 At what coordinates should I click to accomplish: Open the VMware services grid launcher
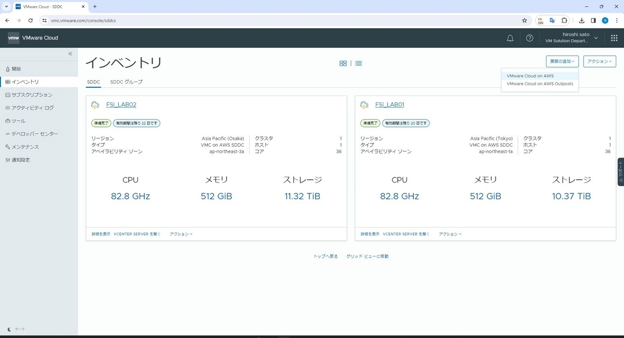point(614,38)
